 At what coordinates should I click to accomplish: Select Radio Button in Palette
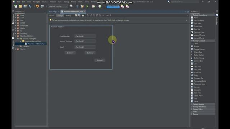tap(198, 55)
